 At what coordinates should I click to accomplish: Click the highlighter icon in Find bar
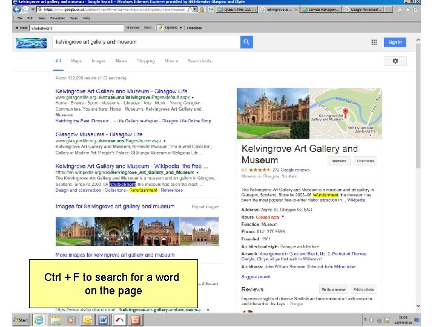[x=160, y=28]
